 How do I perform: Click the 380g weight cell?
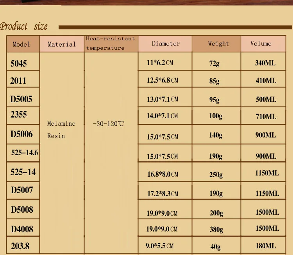tap(216, 228)
